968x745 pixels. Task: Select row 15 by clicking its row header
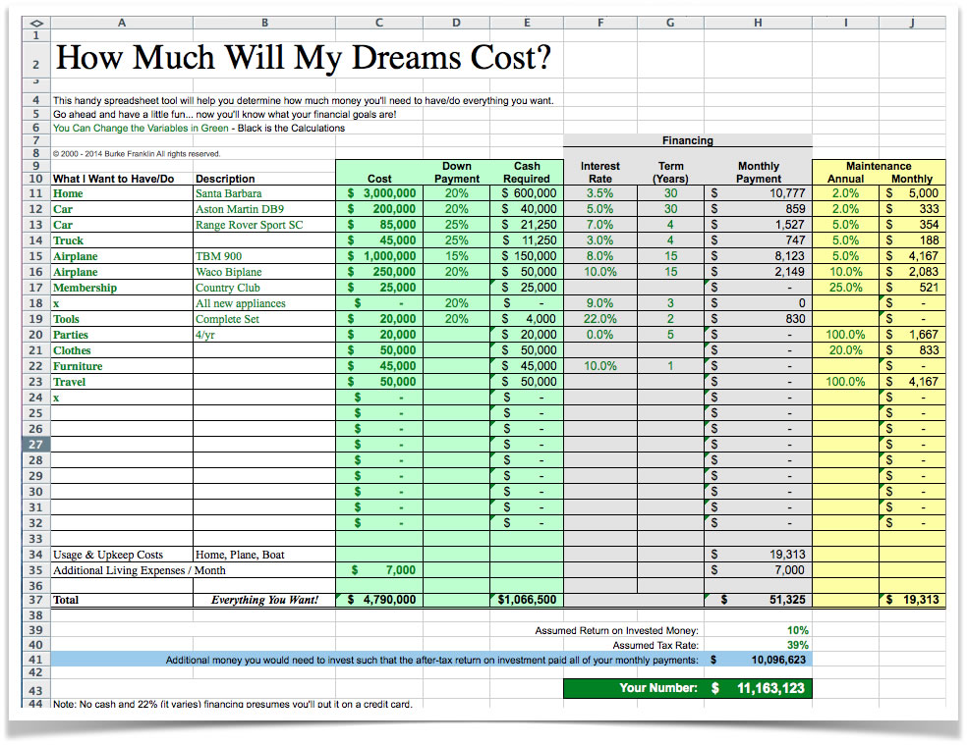coord(34,256)
